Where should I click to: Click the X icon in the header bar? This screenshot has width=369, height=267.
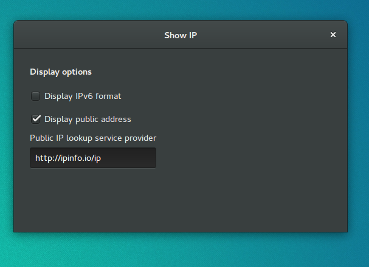click(x=333, y=35)
